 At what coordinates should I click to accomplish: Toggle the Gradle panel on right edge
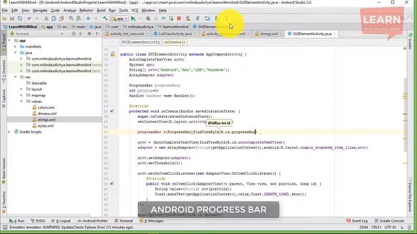click(410, 41)
